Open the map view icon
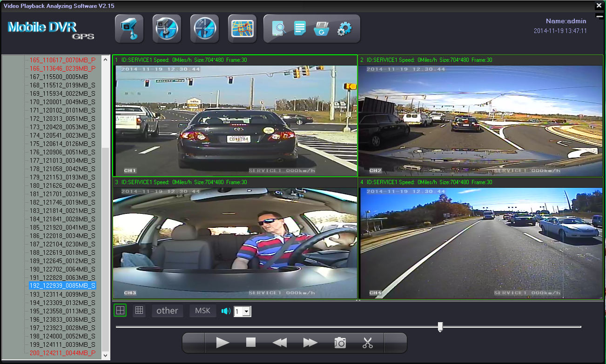Screen dimensions: 606x364 click(242, 29)
